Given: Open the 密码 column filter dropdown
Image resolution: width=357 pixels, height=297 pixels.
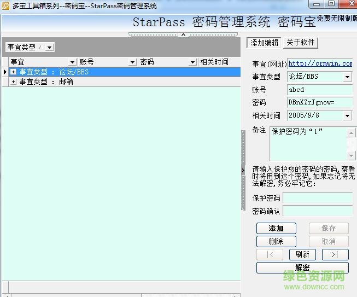Looking at the screenshot, I should pyautogui.click(x=192, y=62).
